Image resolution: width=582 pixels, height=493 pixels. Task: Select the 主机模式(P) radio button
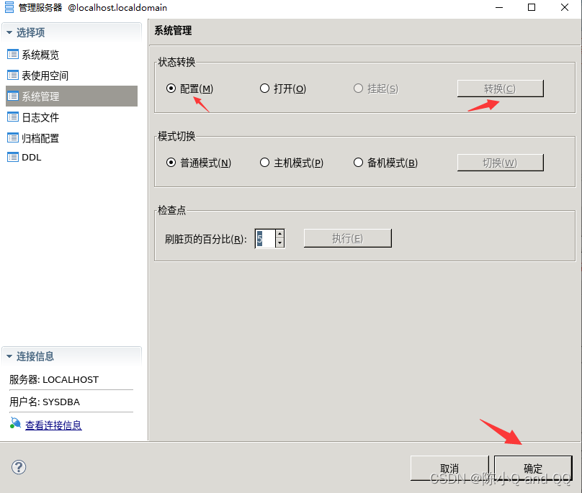click(x=264, y=163)
